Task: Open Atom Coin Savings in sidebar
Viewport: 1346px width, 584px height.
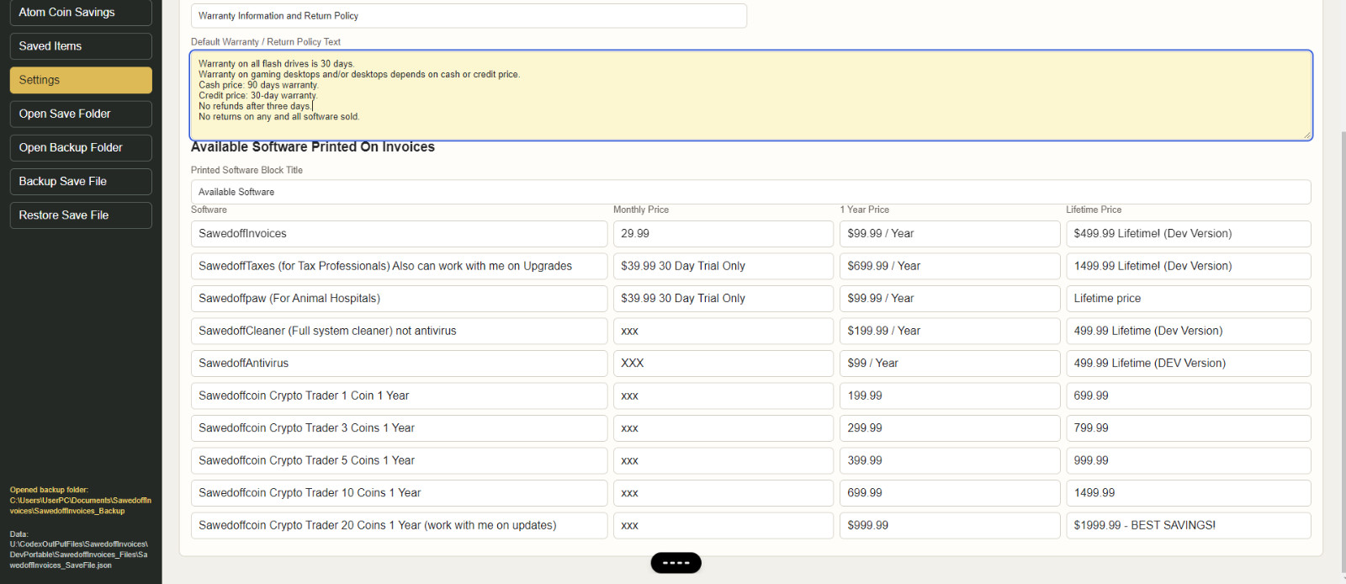Action: pyautogui.click(x=81, y=13)
